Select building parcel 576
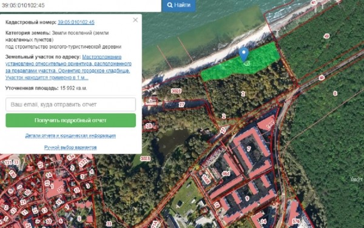This screenshot has width=364, height=228. (296, 221)
